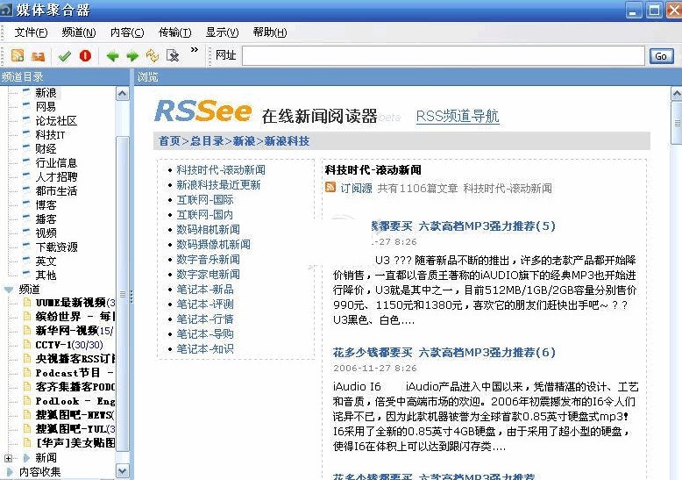Expand the 内容收集 section triangle
Screen dimensions: 682x480
[9, 472]
